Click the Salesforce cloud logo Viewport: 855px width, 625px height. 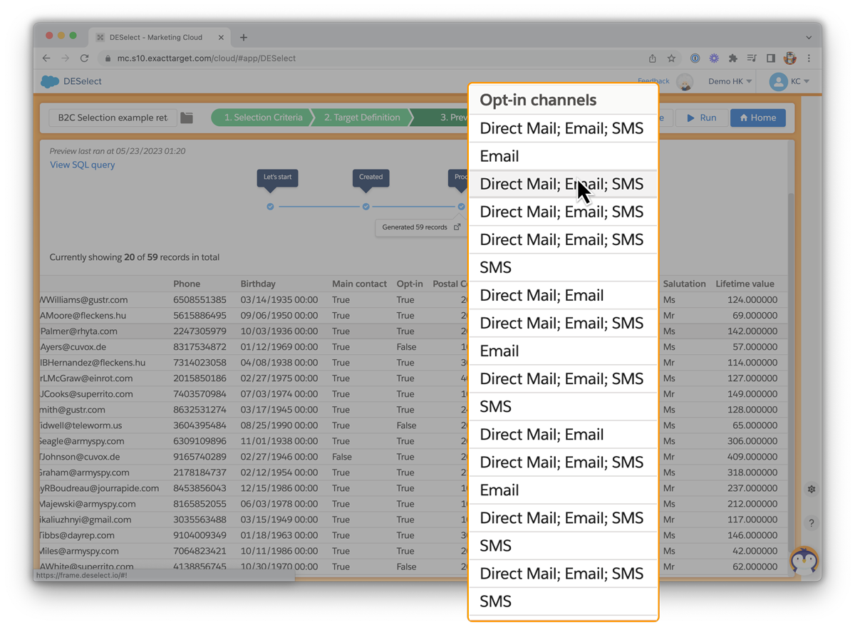(x=50, y=81)
